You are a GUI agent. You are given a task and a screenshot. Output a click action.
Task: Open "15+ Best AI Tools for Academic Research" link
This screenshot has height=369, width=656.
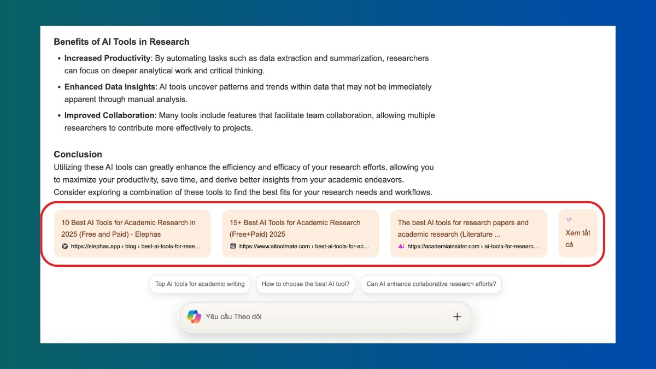pos(295,228)
